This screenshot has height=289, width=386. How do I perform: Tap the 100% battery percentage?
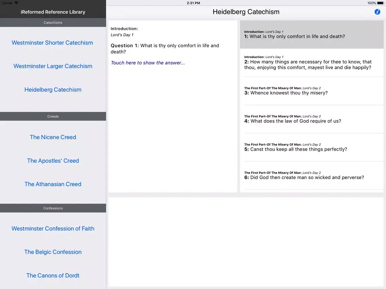371,3
